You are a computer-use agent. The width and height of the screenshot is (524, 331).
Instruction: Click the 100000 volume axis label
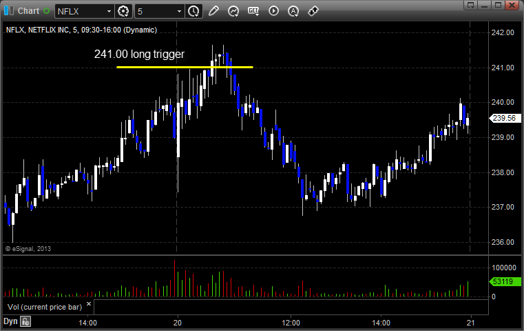tap(504, 268)
